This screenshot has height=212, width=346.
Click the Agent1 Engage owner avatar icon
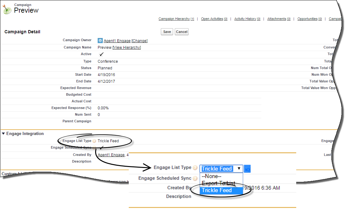click(100, 41)
